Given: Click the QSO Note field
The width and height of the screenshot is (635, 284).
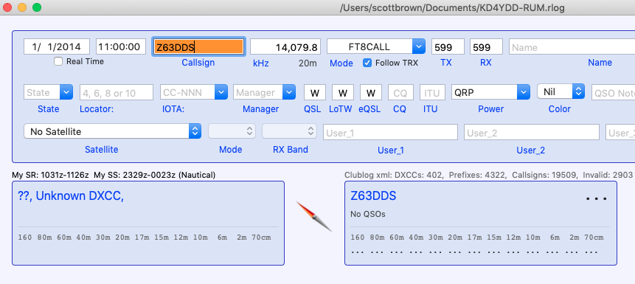Looking at the screenshot, I should pos(613,92).
